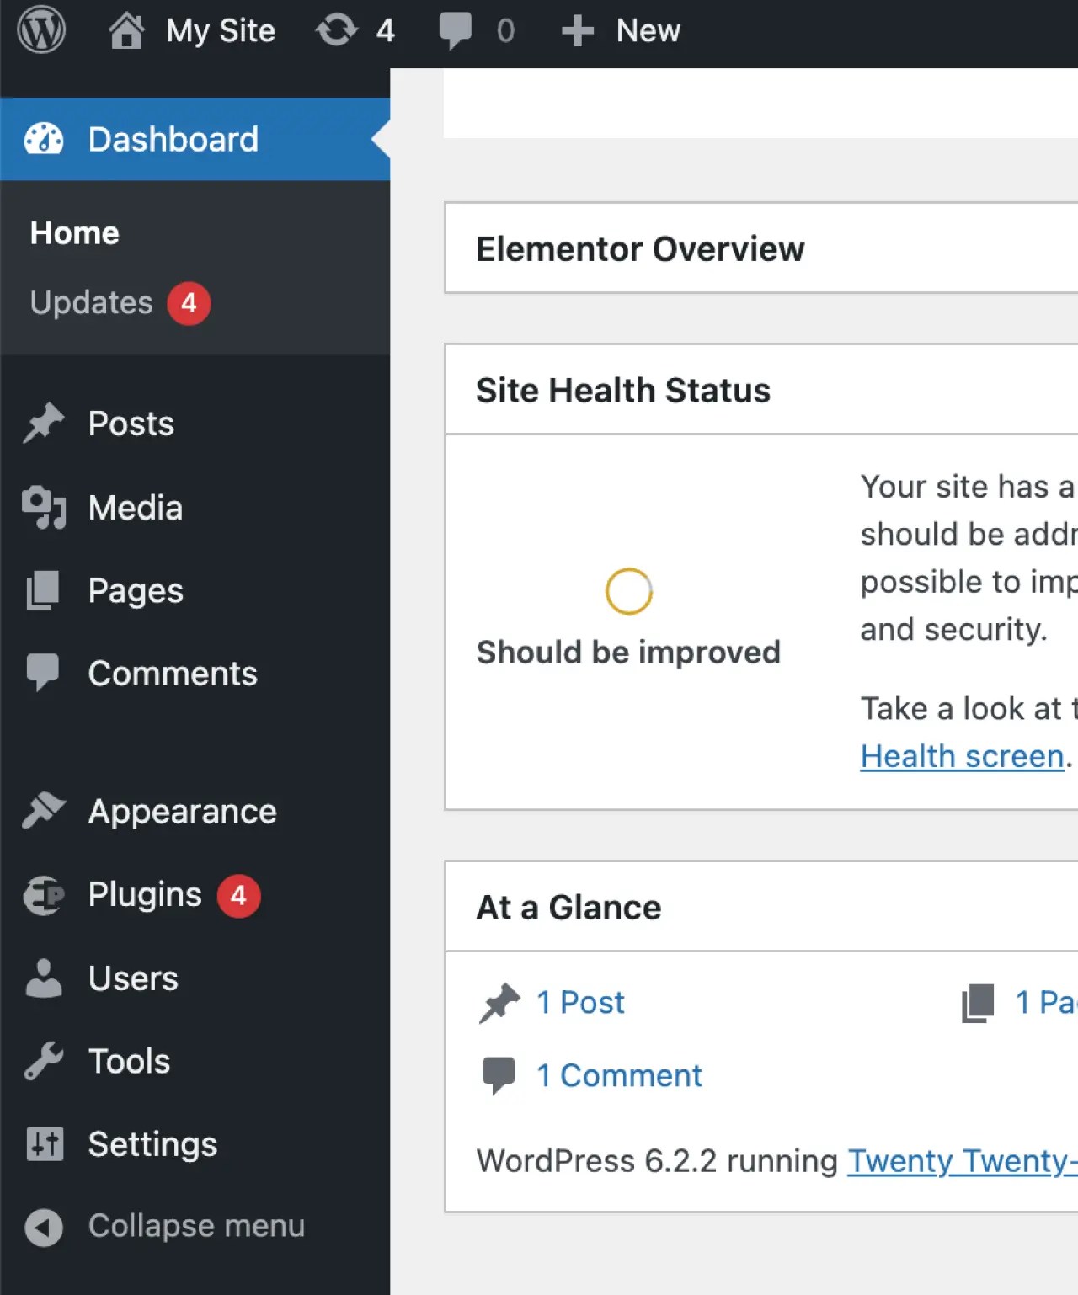1078x1295 pixels.
Task: Click the Dashboard gauge icon
Action: [x=44, y=139]
